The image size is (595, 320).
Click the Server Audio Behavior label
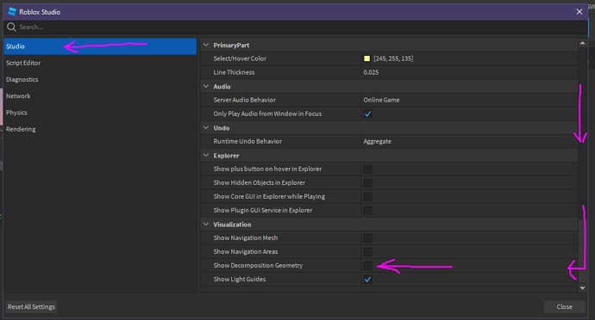point(244,100)
